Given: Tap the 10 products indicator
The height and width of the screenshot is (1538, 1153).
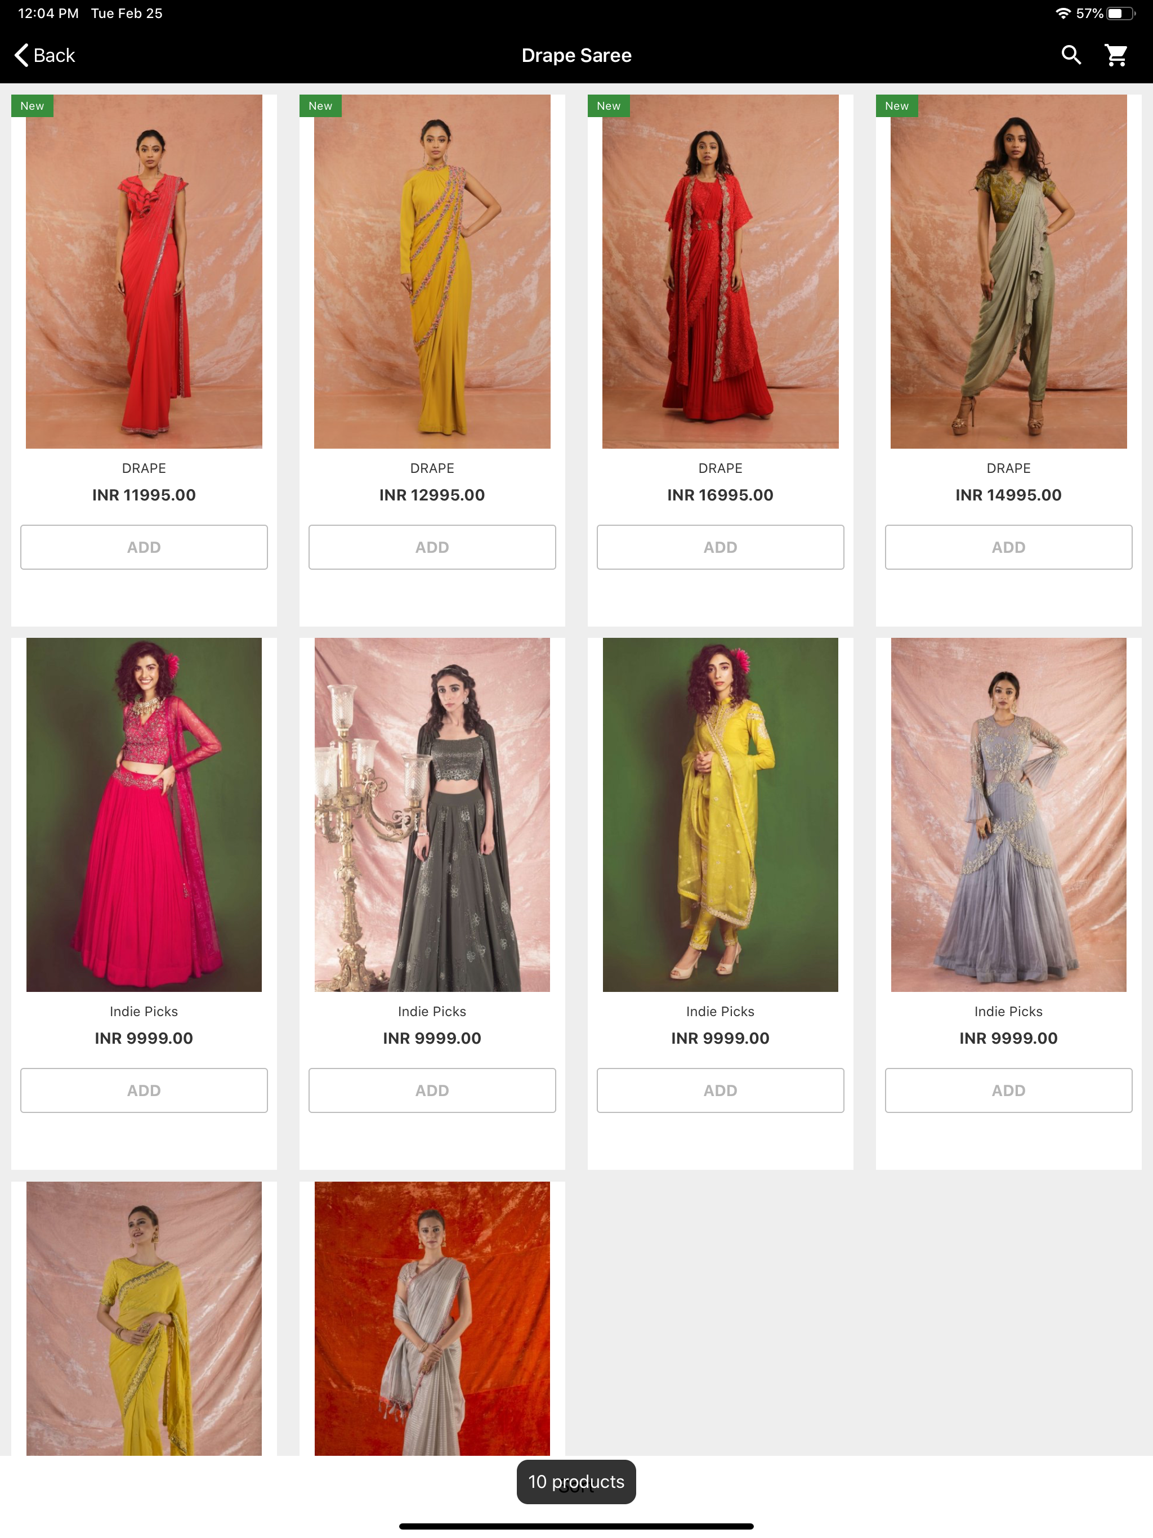Looking at the screenshot, I should click(576, 1482).
